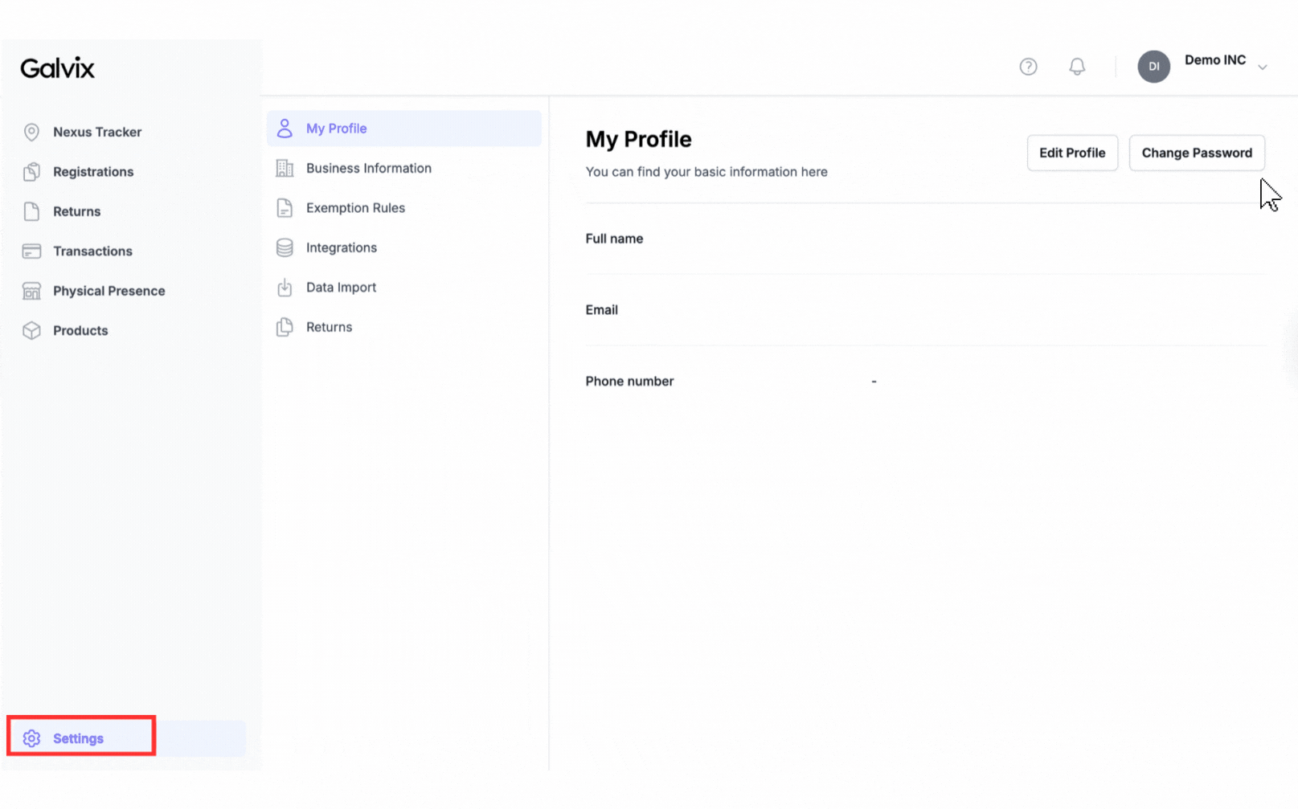The width and height of the screenshot is (1298, 809).
Task: Navigate to Transactions
Action: [92, 251]
